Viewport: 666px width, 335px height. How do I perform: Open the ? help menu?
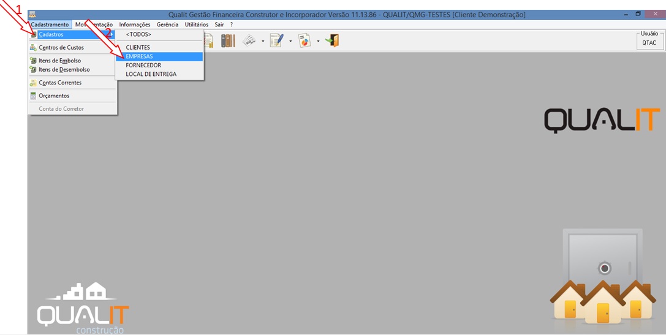tap(232, 24)
